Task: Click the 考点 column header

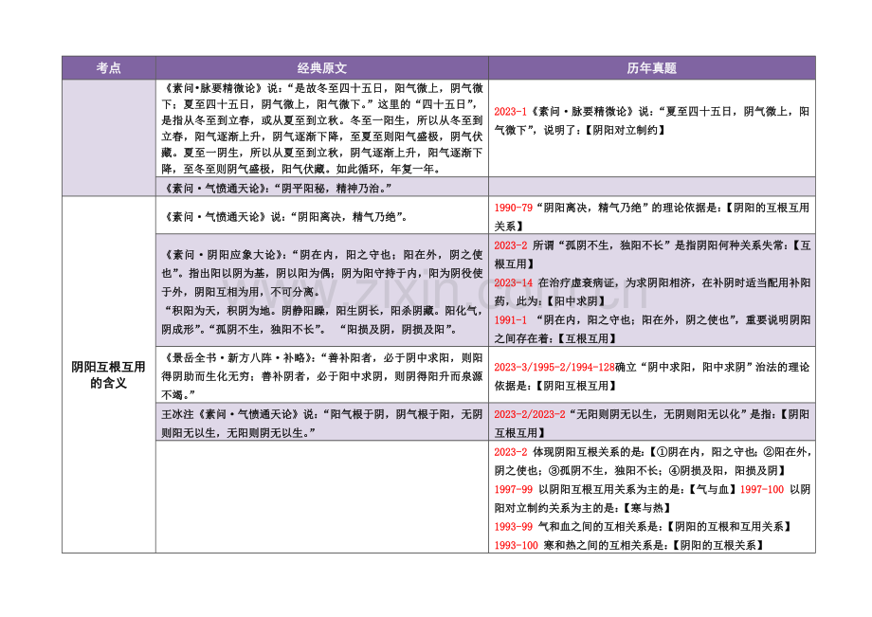Action: click(x=108, y=68)
